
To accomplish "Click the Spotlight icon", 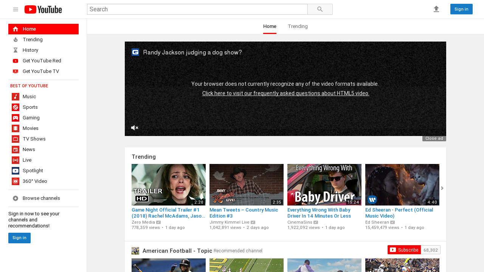I will pyautogui.click(x=16, y=171).
